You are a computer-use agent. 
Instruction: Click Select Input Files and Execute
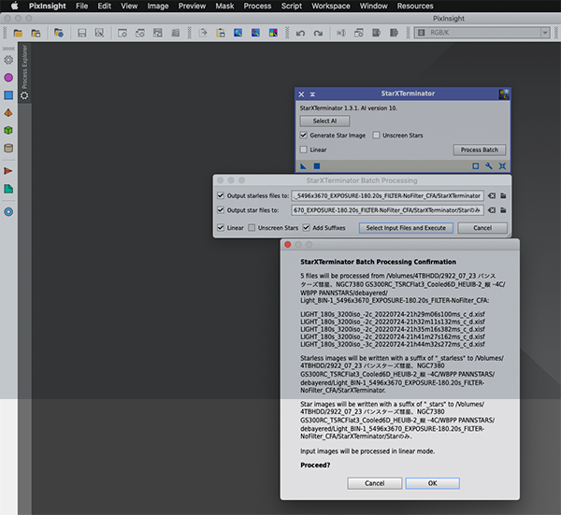pyautogui.click(x=406, y=228)
